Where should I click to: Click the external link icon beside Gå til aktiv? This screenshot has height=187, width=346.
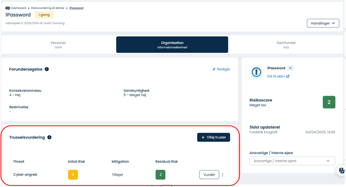288,76
